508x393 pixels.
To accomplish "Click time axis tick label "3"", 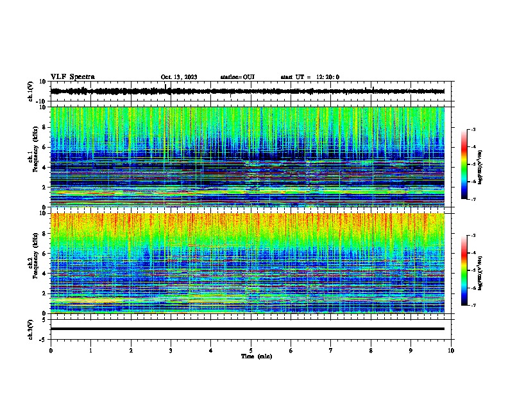I will [171, 351].
